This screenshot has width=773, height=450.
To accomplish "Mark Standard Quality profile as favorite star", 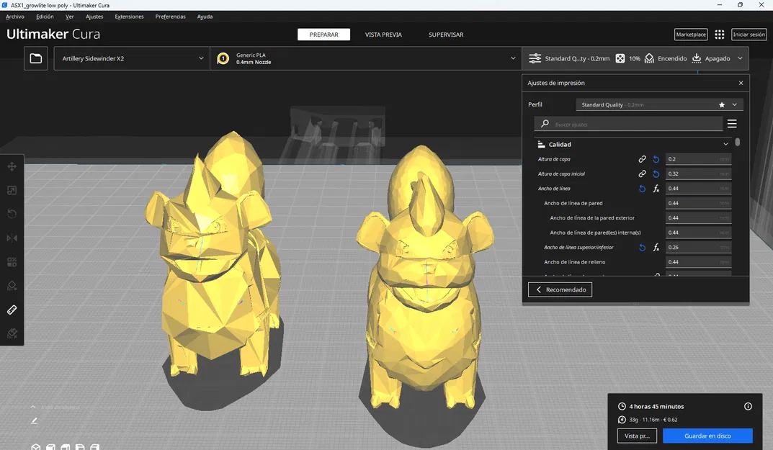I will pos(721,104).
